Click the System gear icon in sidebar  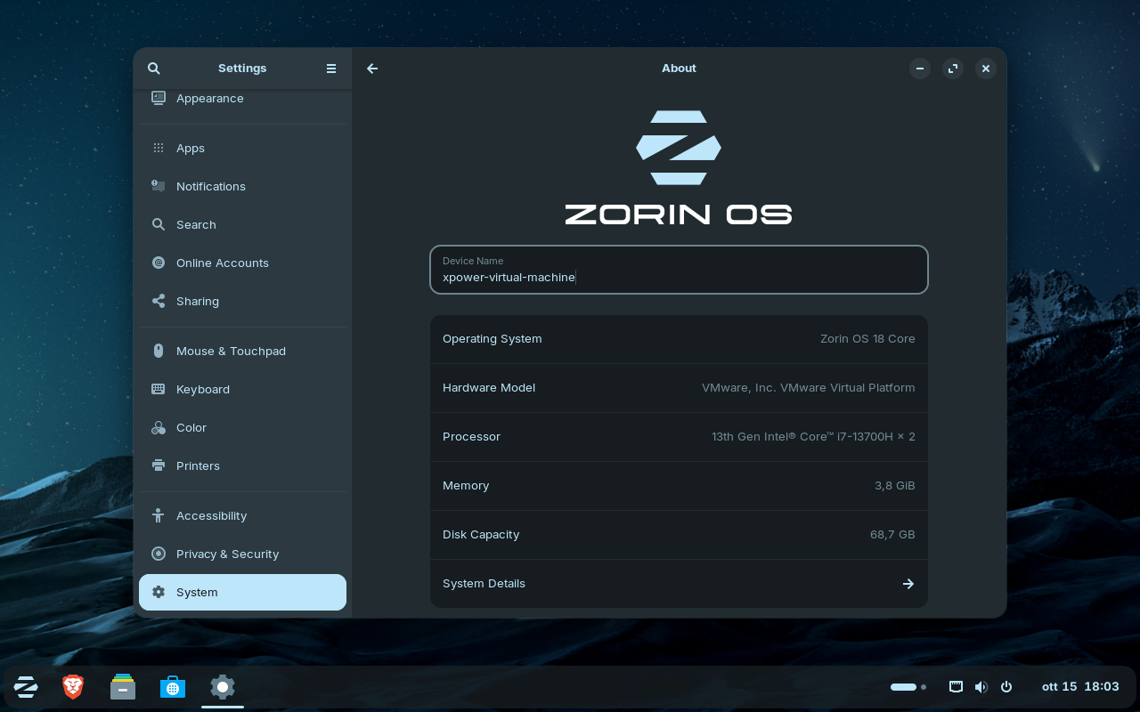[x=159, y=592]
